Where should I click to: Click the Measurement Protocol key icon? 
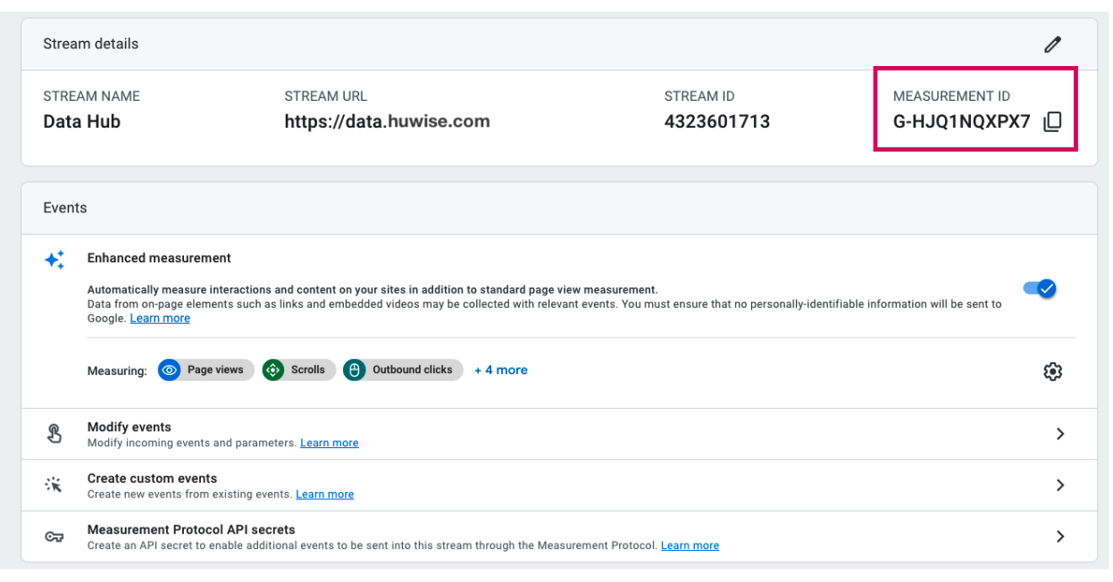(54, 536)
